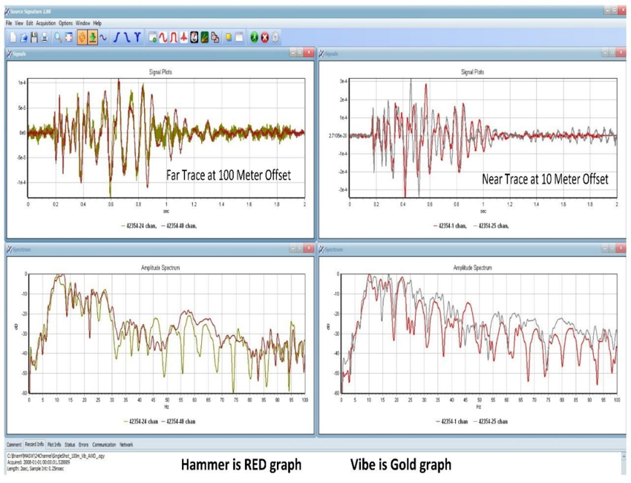Open the Window menu
The height and width of the screenshot is (483, 631).
[x=82, y=24]
